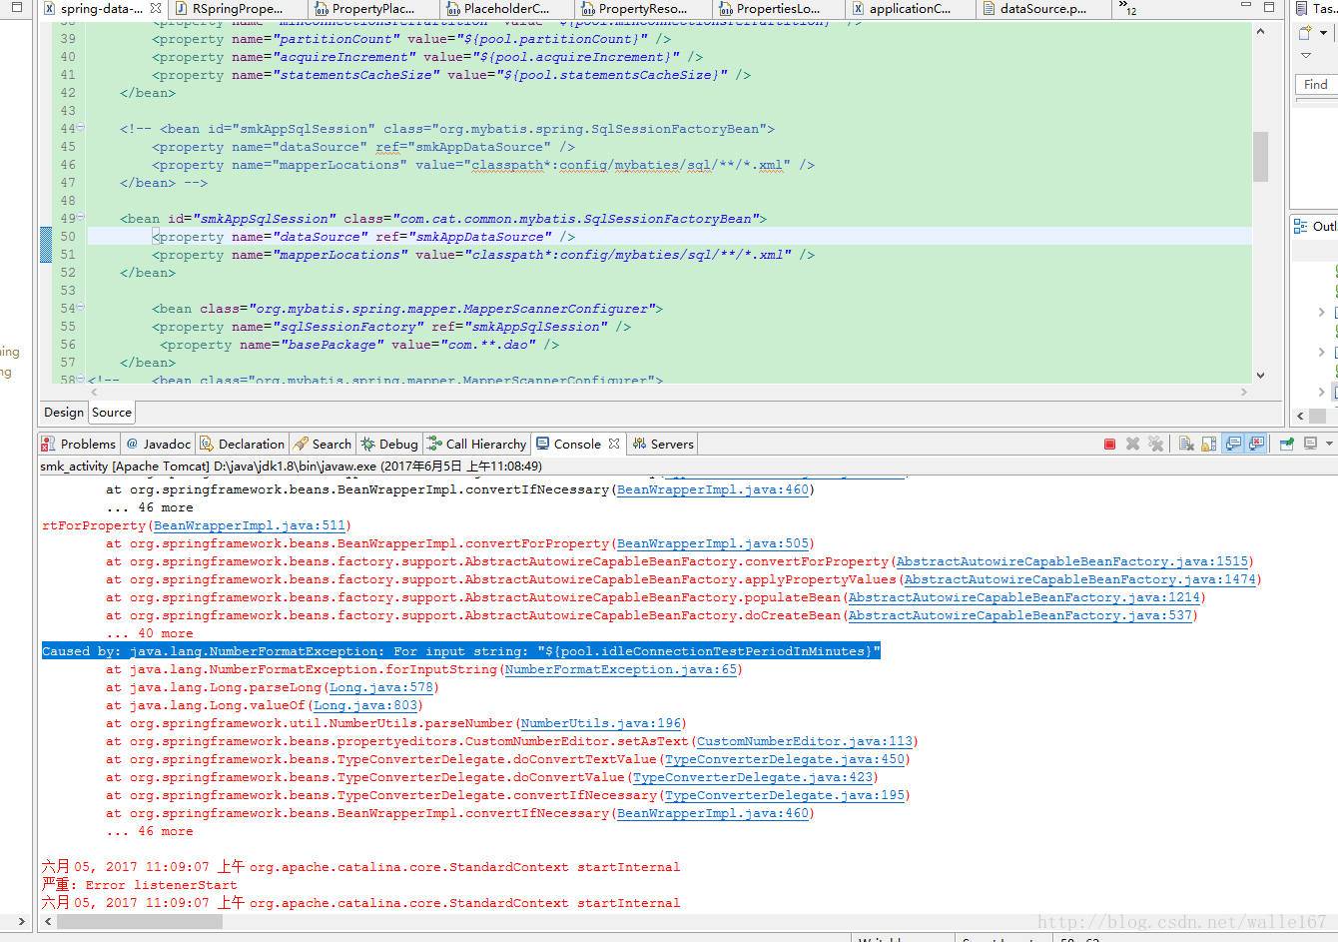The image size is (1338, 942).
Task: Switch to PlaceholderC... editor tab
Action: 506,9
